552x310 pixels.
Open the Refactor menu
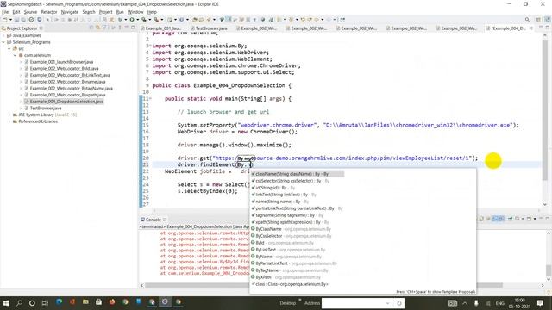(x=49, y=12)
